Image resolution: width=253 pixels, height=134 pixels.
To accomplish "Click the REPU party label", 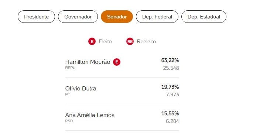I will [70, 68].
